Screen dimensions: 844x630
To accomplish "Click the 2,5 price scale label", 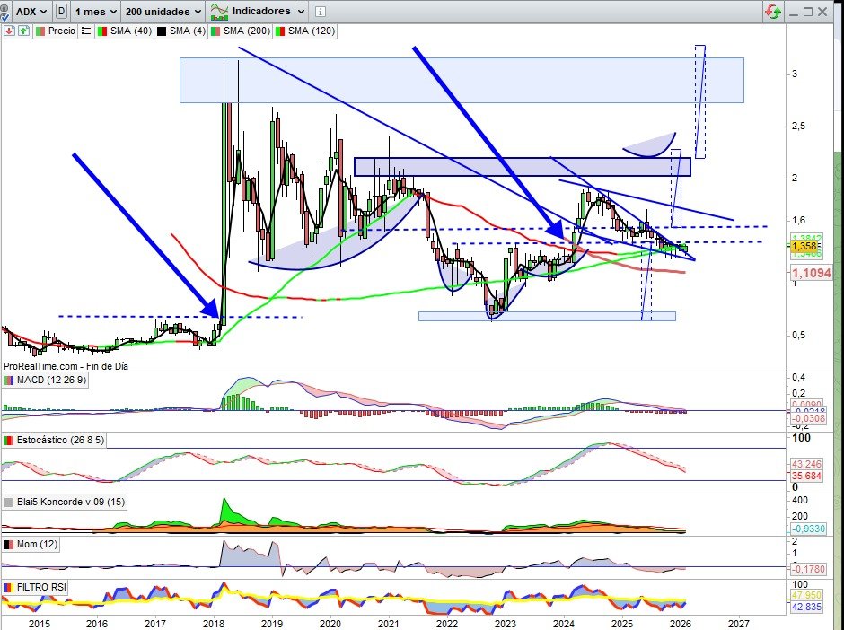I will (x=797, y=126).
